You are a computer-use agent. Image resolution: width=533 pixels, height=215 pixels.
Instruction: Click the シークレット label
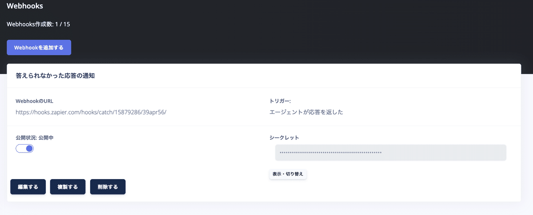284,138
